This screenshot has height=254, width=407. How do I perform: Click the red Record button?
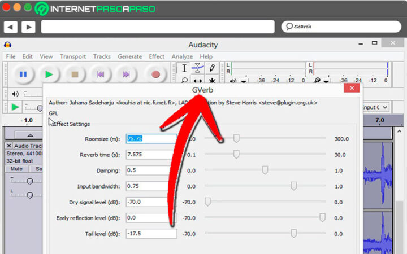click(x=155, y=75)
